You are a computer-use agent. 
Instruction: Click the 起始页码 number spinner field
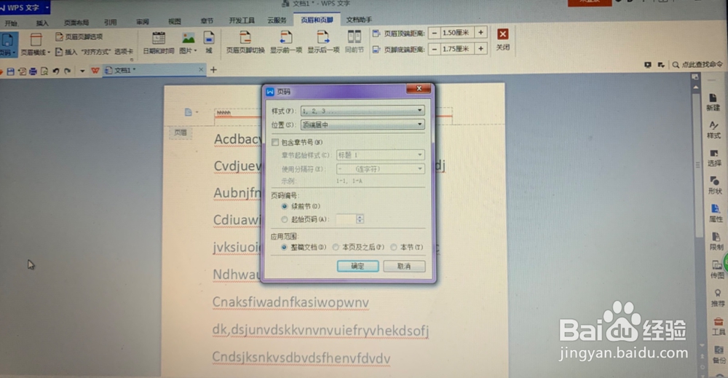(349, 219)
